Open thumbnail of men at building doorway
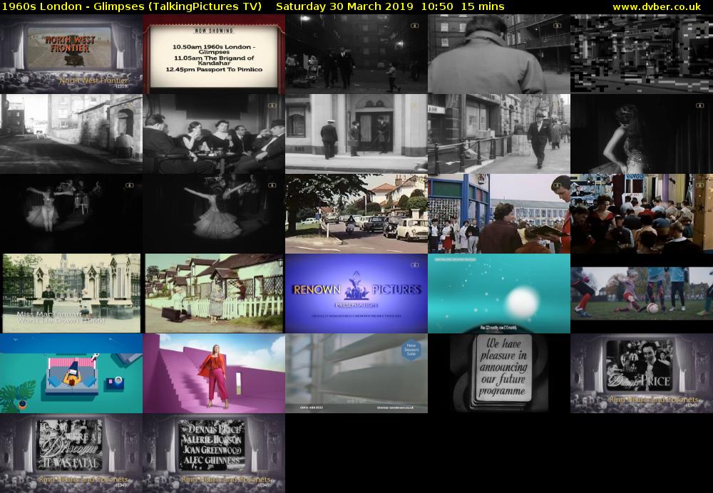Screen dimensions: 713x493 tap(356, 134)
